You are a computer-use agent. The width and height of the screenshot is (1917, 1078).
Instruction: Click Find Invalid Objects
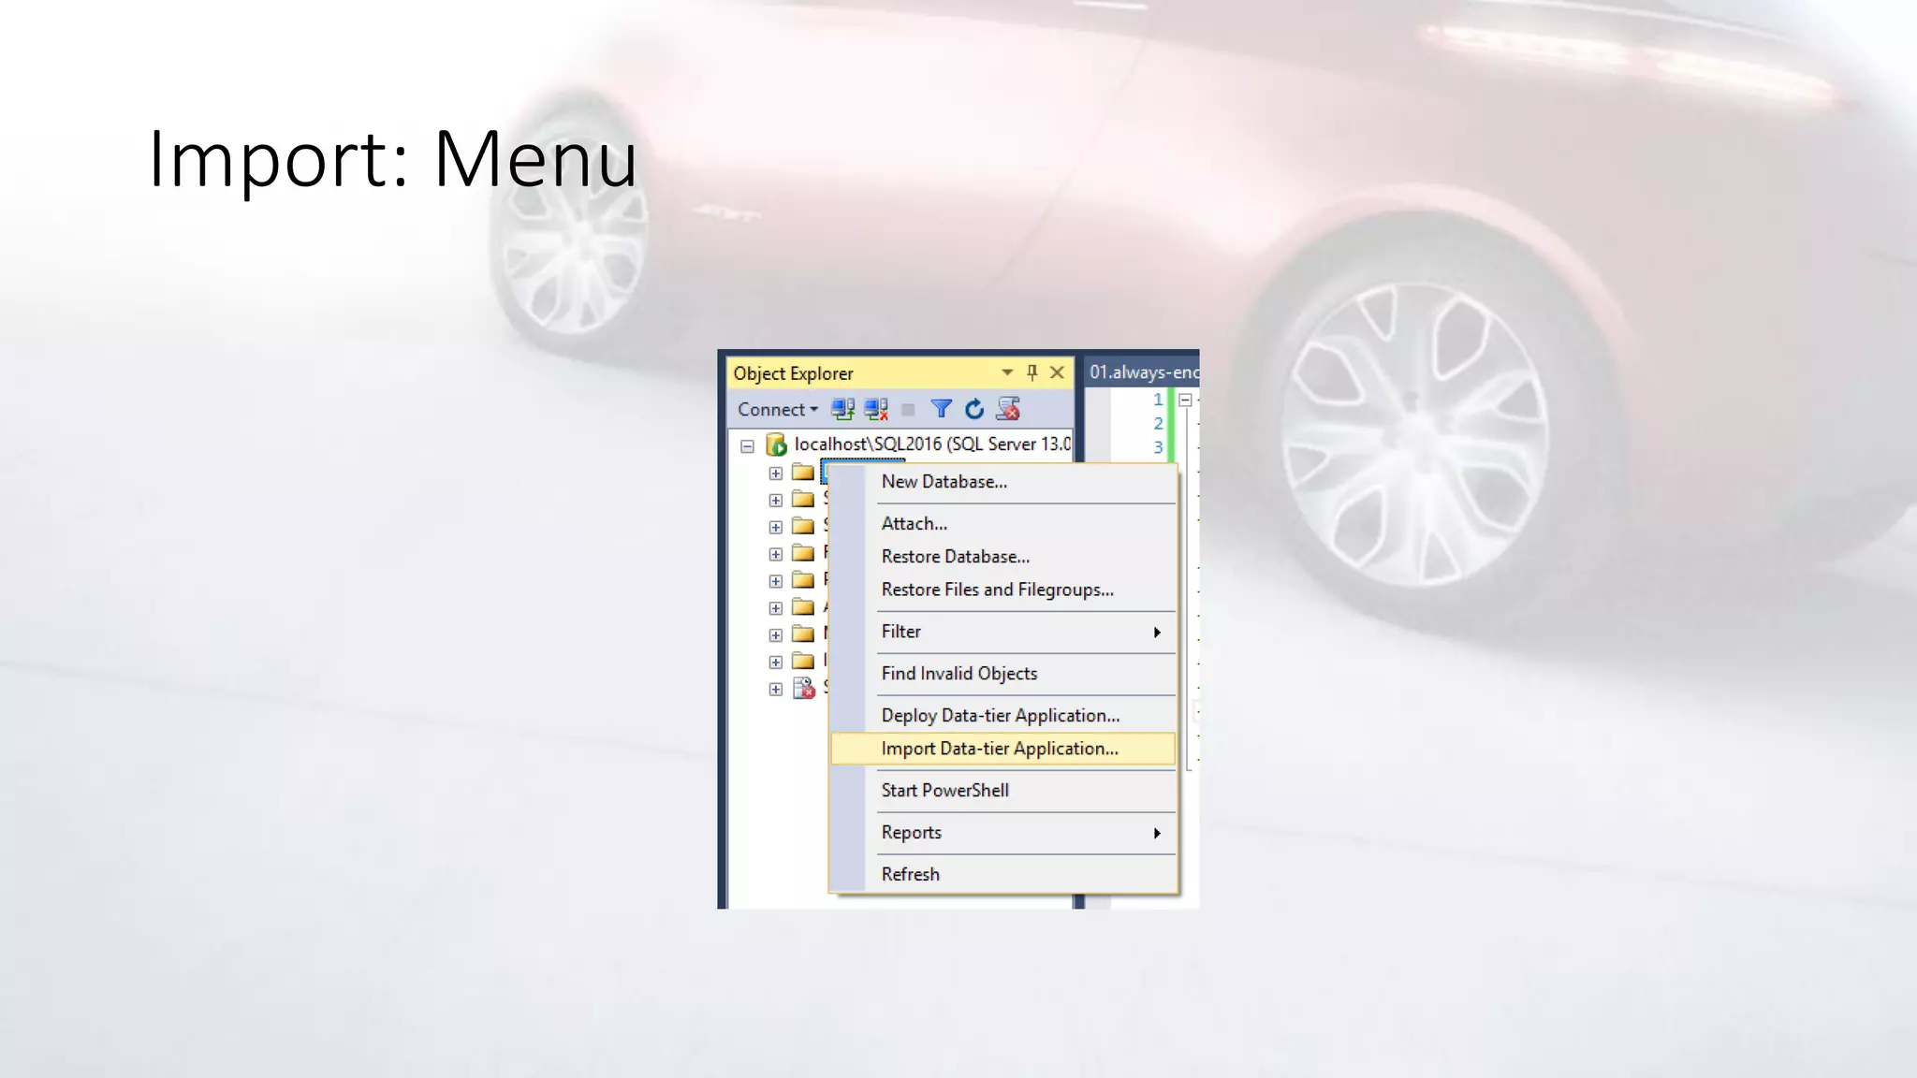[x=1003, y=674]
